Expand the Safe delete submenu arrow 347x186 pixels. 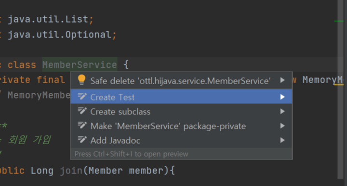pyautogui.click(x=282, y=80)
